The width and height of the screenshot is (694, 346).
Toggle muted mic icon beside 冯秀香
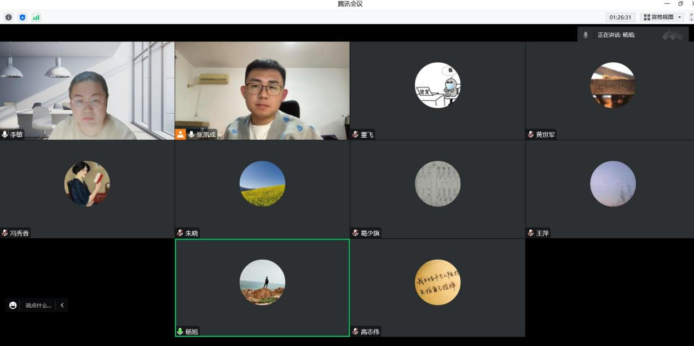pyautogui.click(x=5, y=233)
